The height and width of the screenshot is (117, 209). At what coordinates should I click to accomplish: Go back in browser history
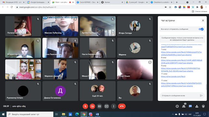point(3,7)
